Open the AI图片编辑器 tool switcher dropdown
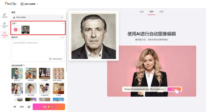206x112 pixels. 29,4
